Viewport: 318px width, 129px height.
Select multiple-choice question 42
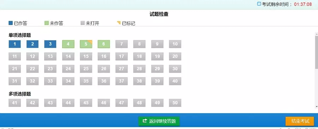[x=33, y=103]
